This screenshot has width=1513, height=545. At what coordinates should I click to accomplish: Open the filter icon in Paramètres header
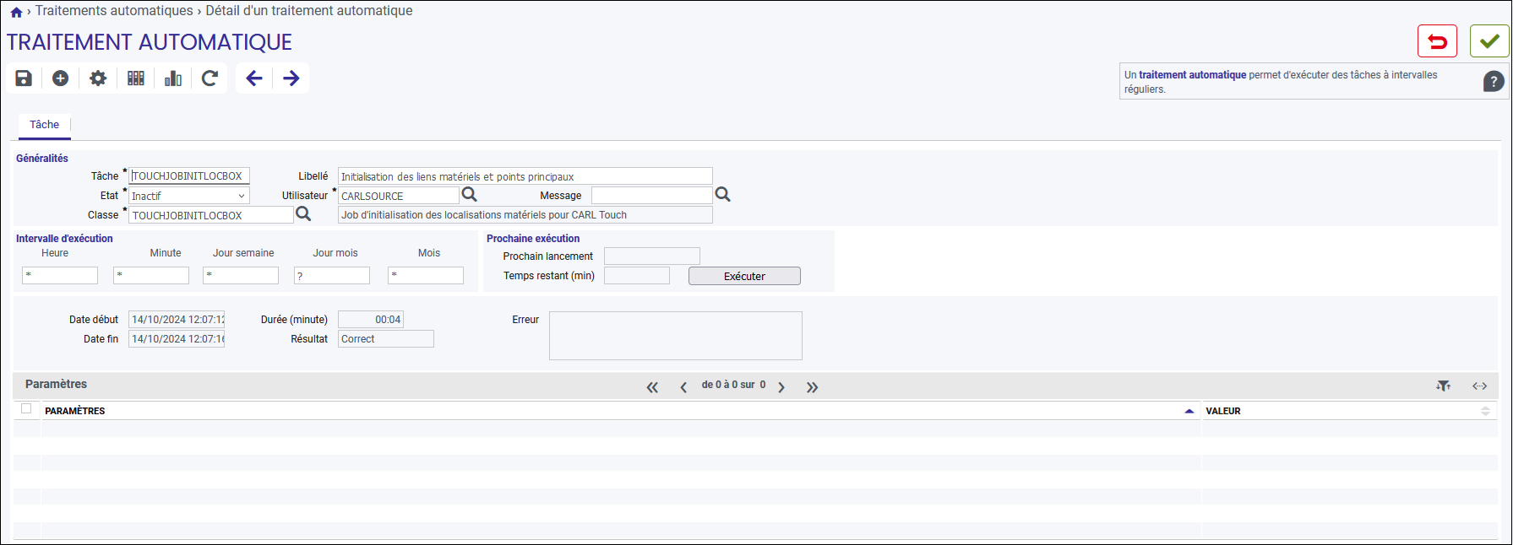coord(1443,386)
